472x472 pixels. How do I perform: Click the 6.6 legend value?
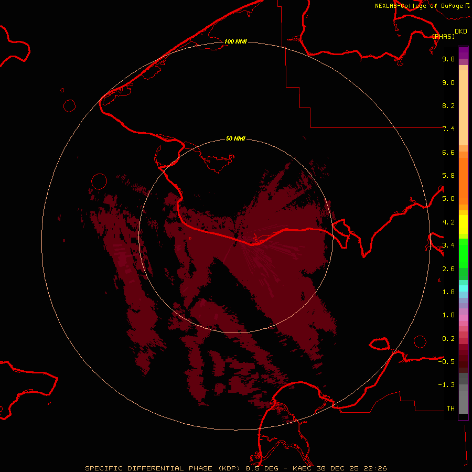pyautogui.click(x=448, y=152)
